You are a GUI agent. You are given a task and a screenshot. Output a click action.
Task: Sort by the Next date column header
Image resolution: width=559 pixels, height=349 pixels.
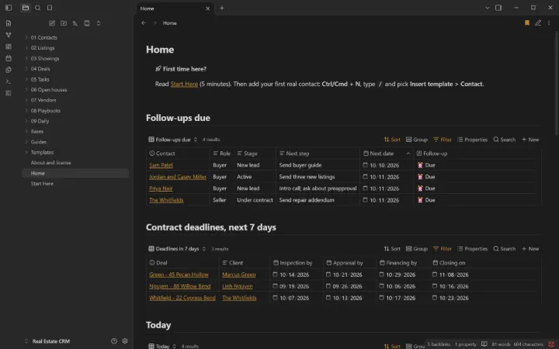(387, 153)
